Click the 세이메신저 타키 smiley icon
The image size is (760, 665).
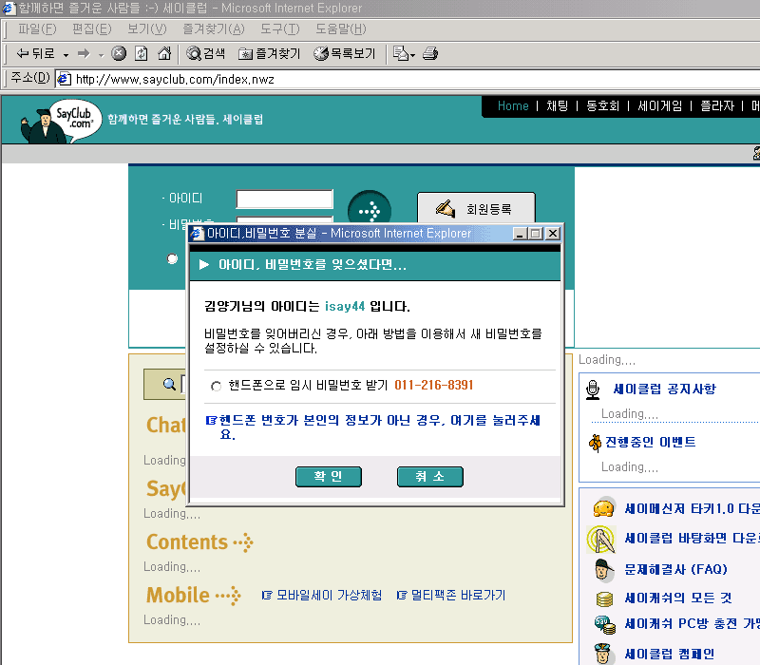coord(603,508)
